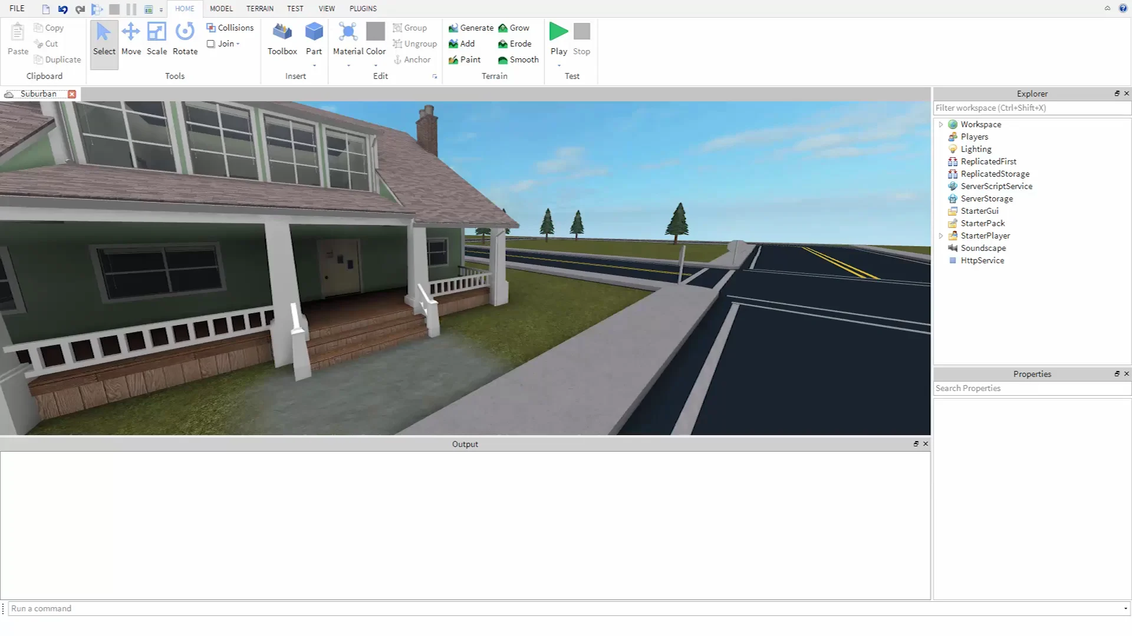1132x636 pixels.
Task: Select the Paint terrain tool
Action: 465,59
